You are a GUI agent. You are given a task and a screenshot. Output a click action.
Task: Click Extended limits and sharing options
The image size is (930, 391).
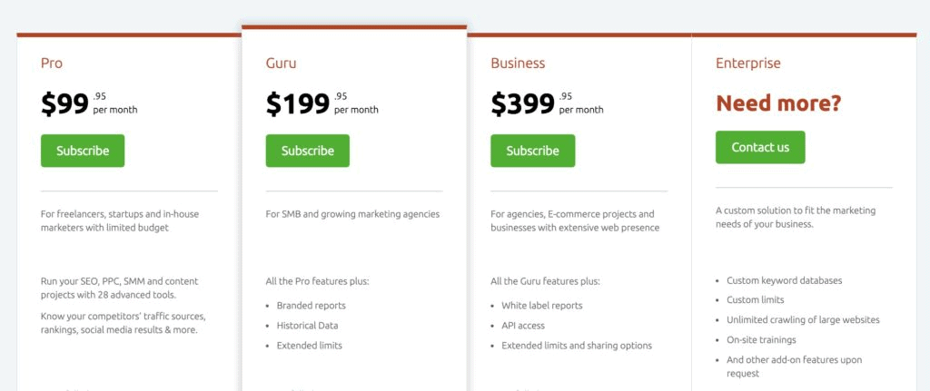pos(577,346)
